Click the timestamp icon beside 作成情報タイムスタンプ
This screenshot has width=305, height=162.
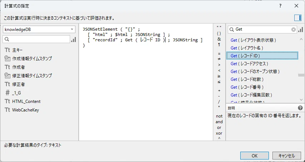click(x=7, y=58)
